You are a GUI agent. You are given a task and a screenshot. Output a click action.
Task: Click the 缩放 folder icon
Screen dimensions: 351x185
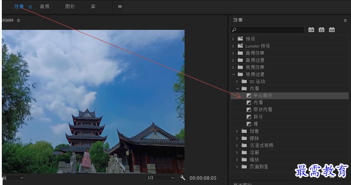[244, 160]
